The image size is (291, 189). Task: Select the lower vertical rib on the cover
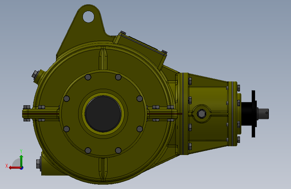pyautogui.click(x=103, y=169)
